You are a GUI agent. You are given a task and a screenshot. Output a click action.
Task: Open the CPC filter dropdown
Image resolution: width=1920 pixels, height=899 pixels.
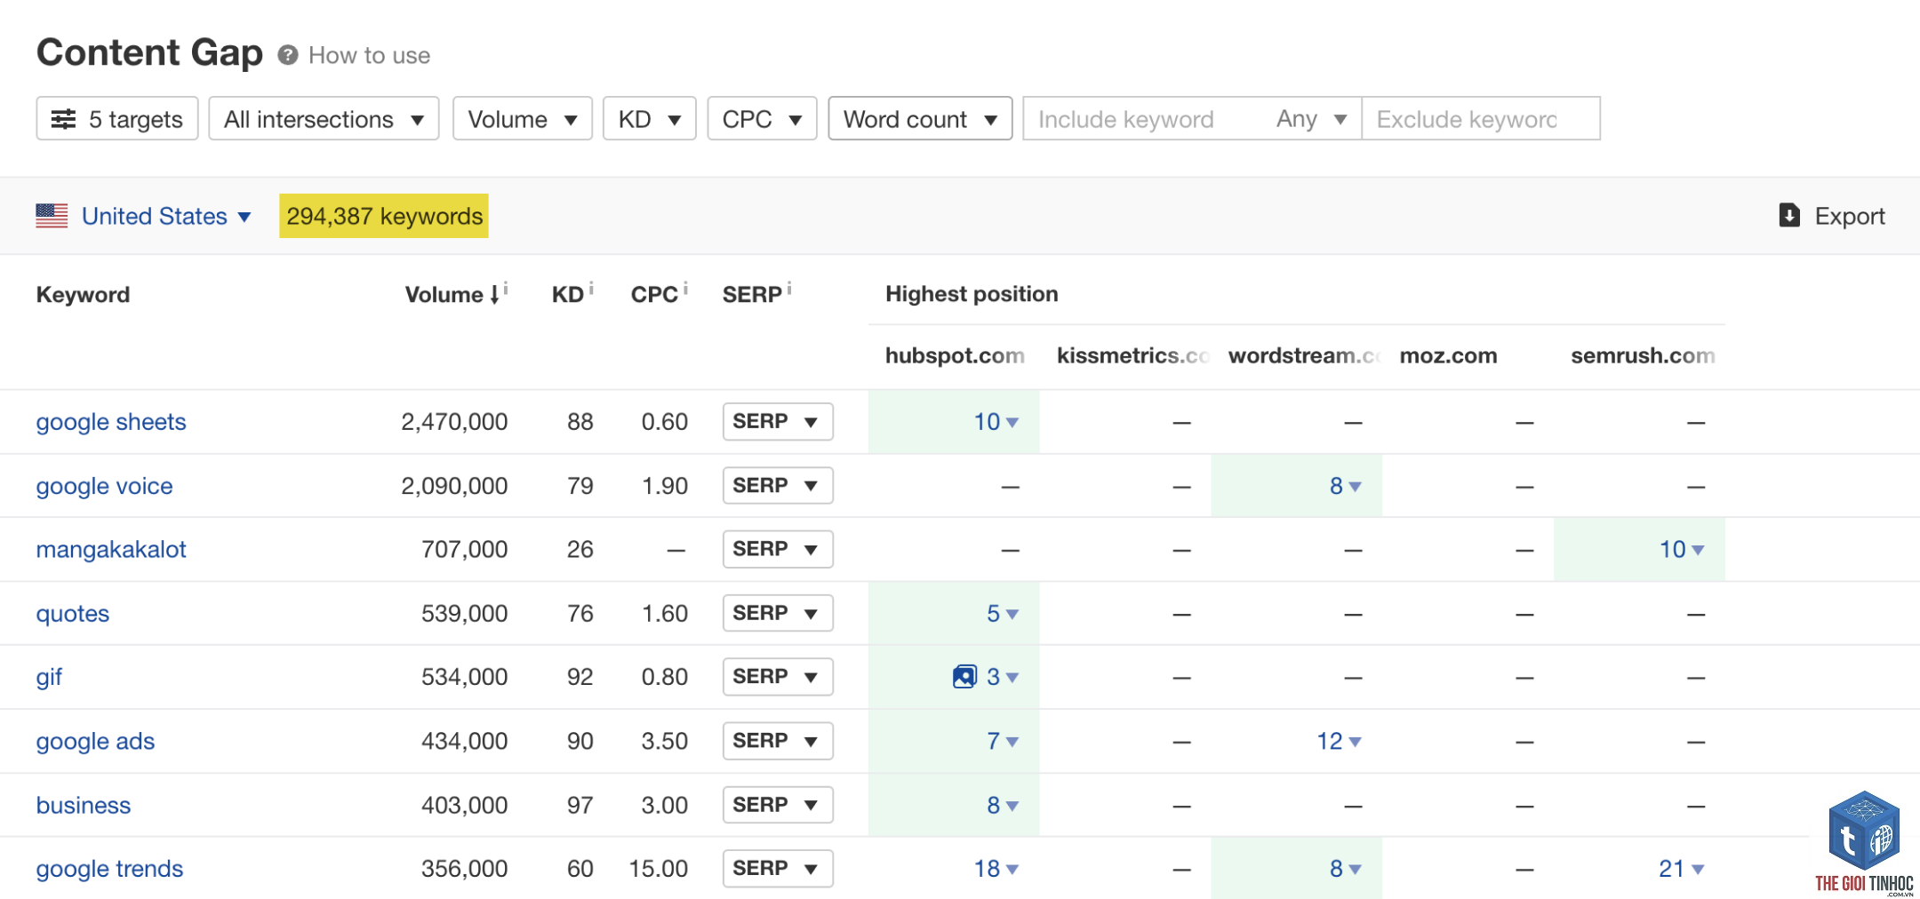point(762,119)
